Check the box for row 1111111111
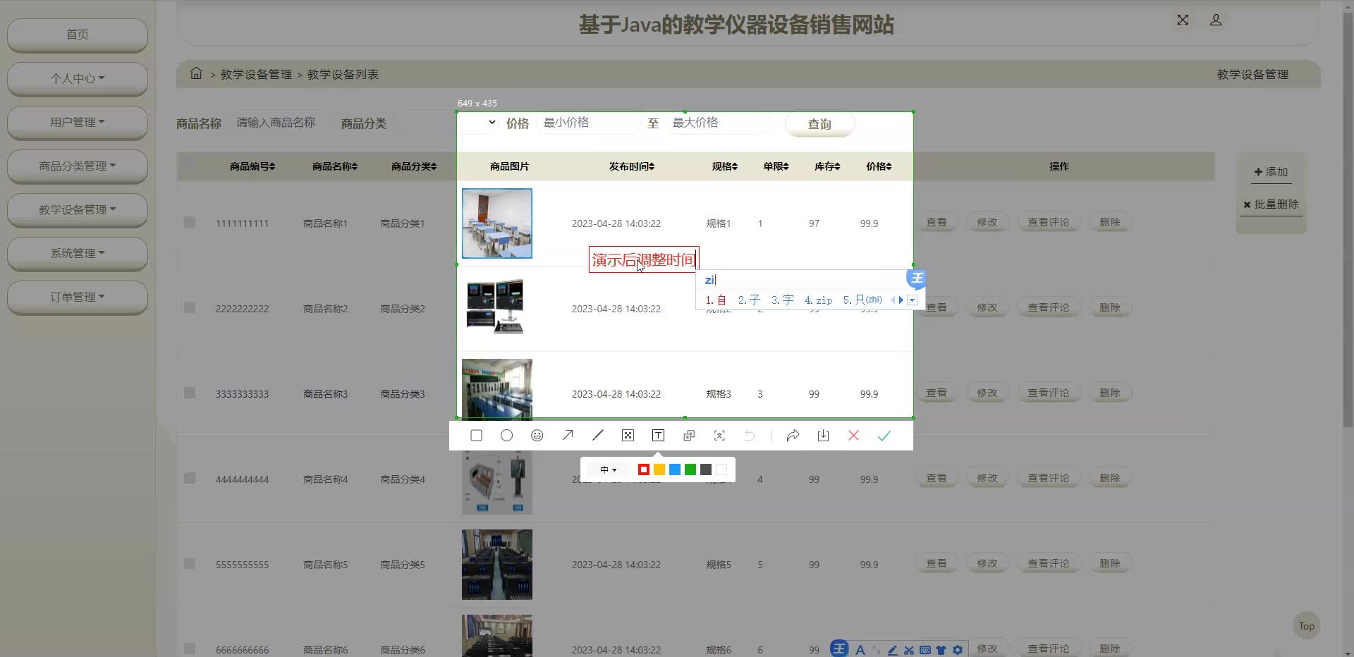Image resolution: width=1354 pixels, height=657 pixels. pyautogui.click(x=190, y=222)
